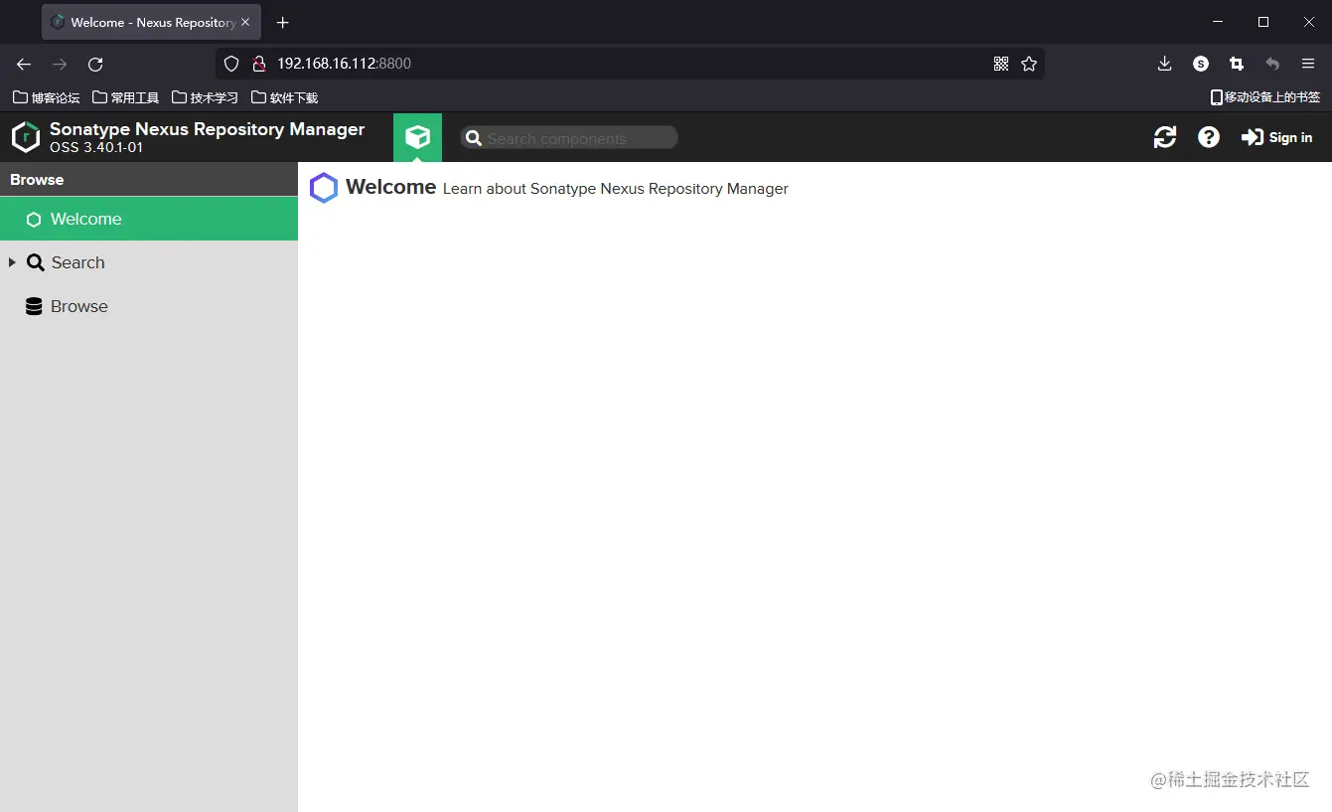Open the 软件下载 bookmark folder
This screenshot has height=812, width=1332.
click(x=284, y=97)
